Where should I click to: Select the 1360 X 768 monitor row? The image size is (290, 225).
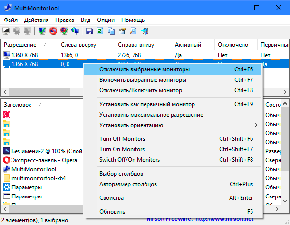point(145,55)
